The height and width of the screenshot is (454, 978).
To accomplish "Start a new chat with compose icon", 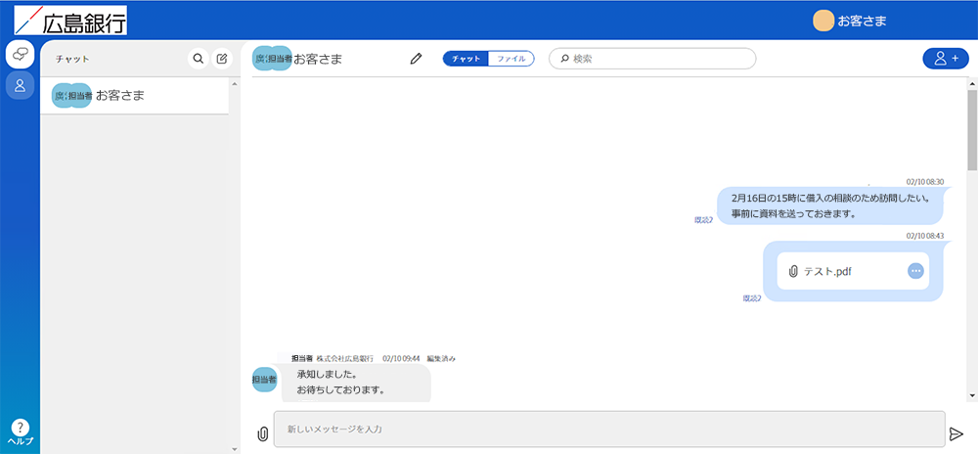I will [222, 59].
